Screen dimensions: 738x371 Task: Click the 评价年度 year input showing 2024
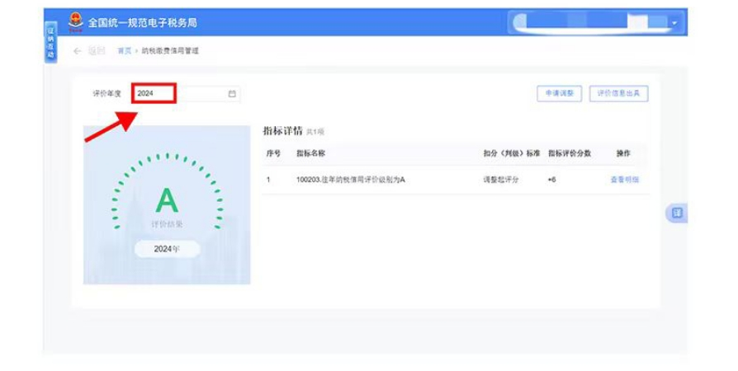[154, 94]
